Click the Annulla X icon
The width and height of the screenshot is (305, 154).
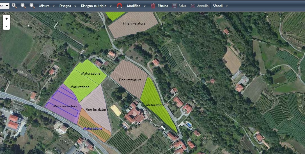(193, 6)
